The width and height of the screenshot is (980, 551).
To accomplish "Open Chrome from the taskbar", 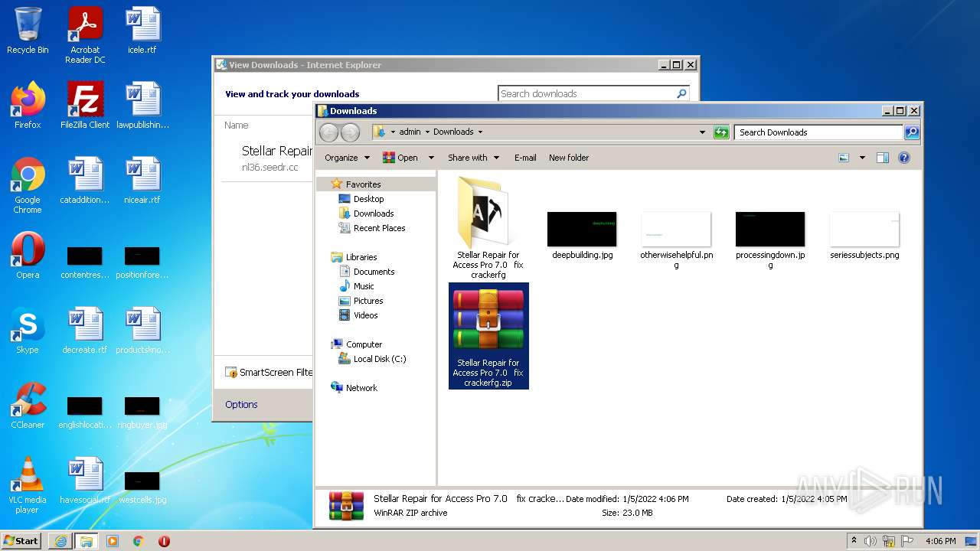I will click(139, 541).
